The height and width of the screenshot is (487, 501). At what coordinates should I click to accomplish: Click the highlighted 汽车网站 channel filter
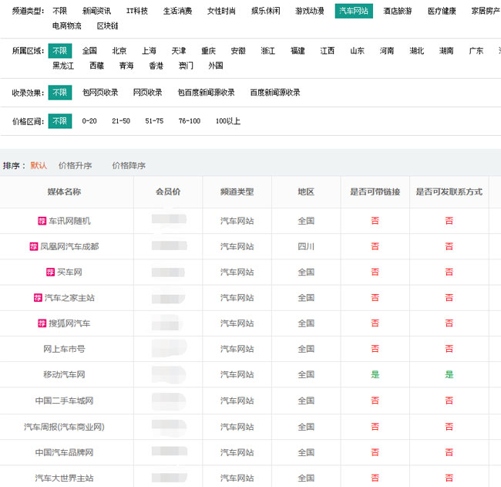pos(354,12)
